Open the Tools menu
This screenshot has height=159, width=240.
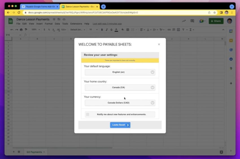[x=65, y=24]
